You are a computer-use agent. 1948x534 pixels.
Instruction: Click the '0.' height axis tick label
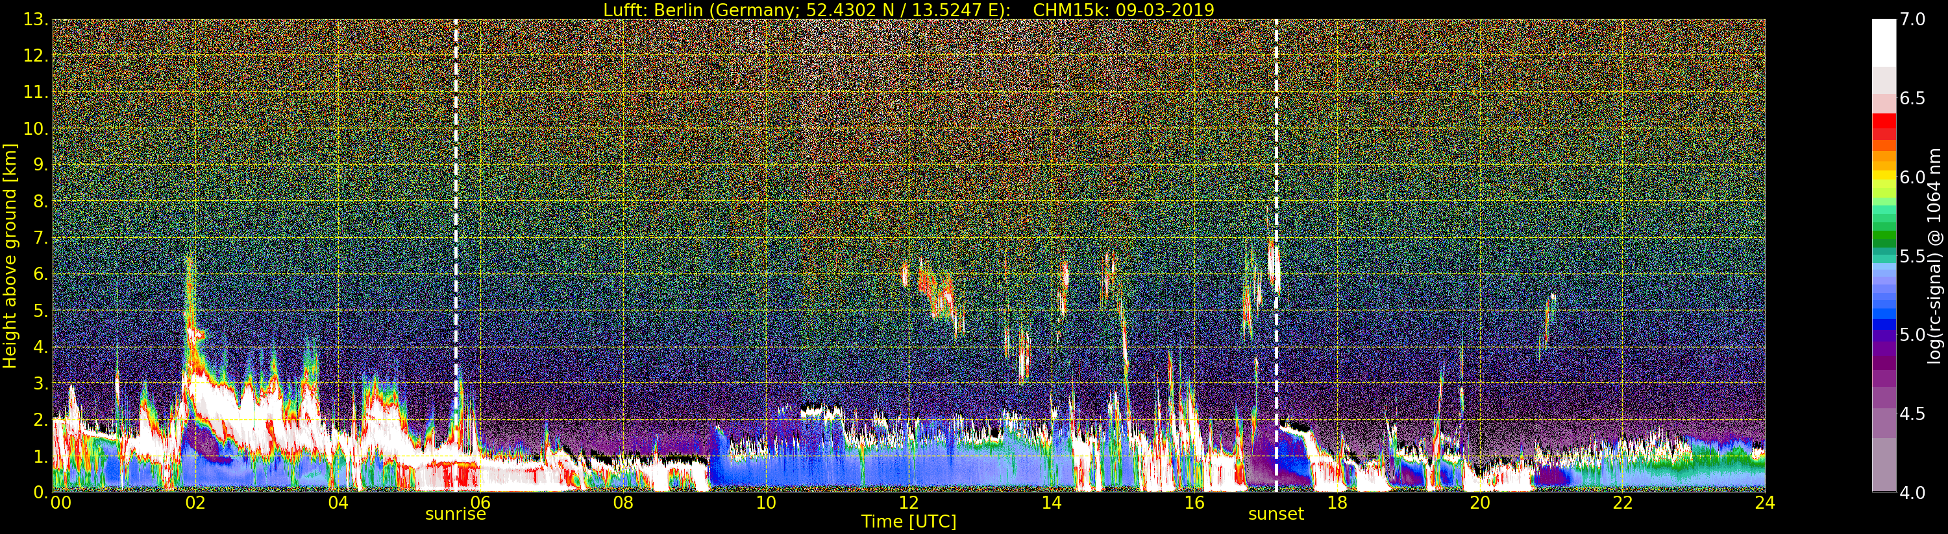pyautogui.click(x=40, y=492)
